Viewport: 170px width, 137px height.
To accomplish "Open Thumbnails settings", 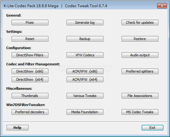I will [x=30, y=96].
